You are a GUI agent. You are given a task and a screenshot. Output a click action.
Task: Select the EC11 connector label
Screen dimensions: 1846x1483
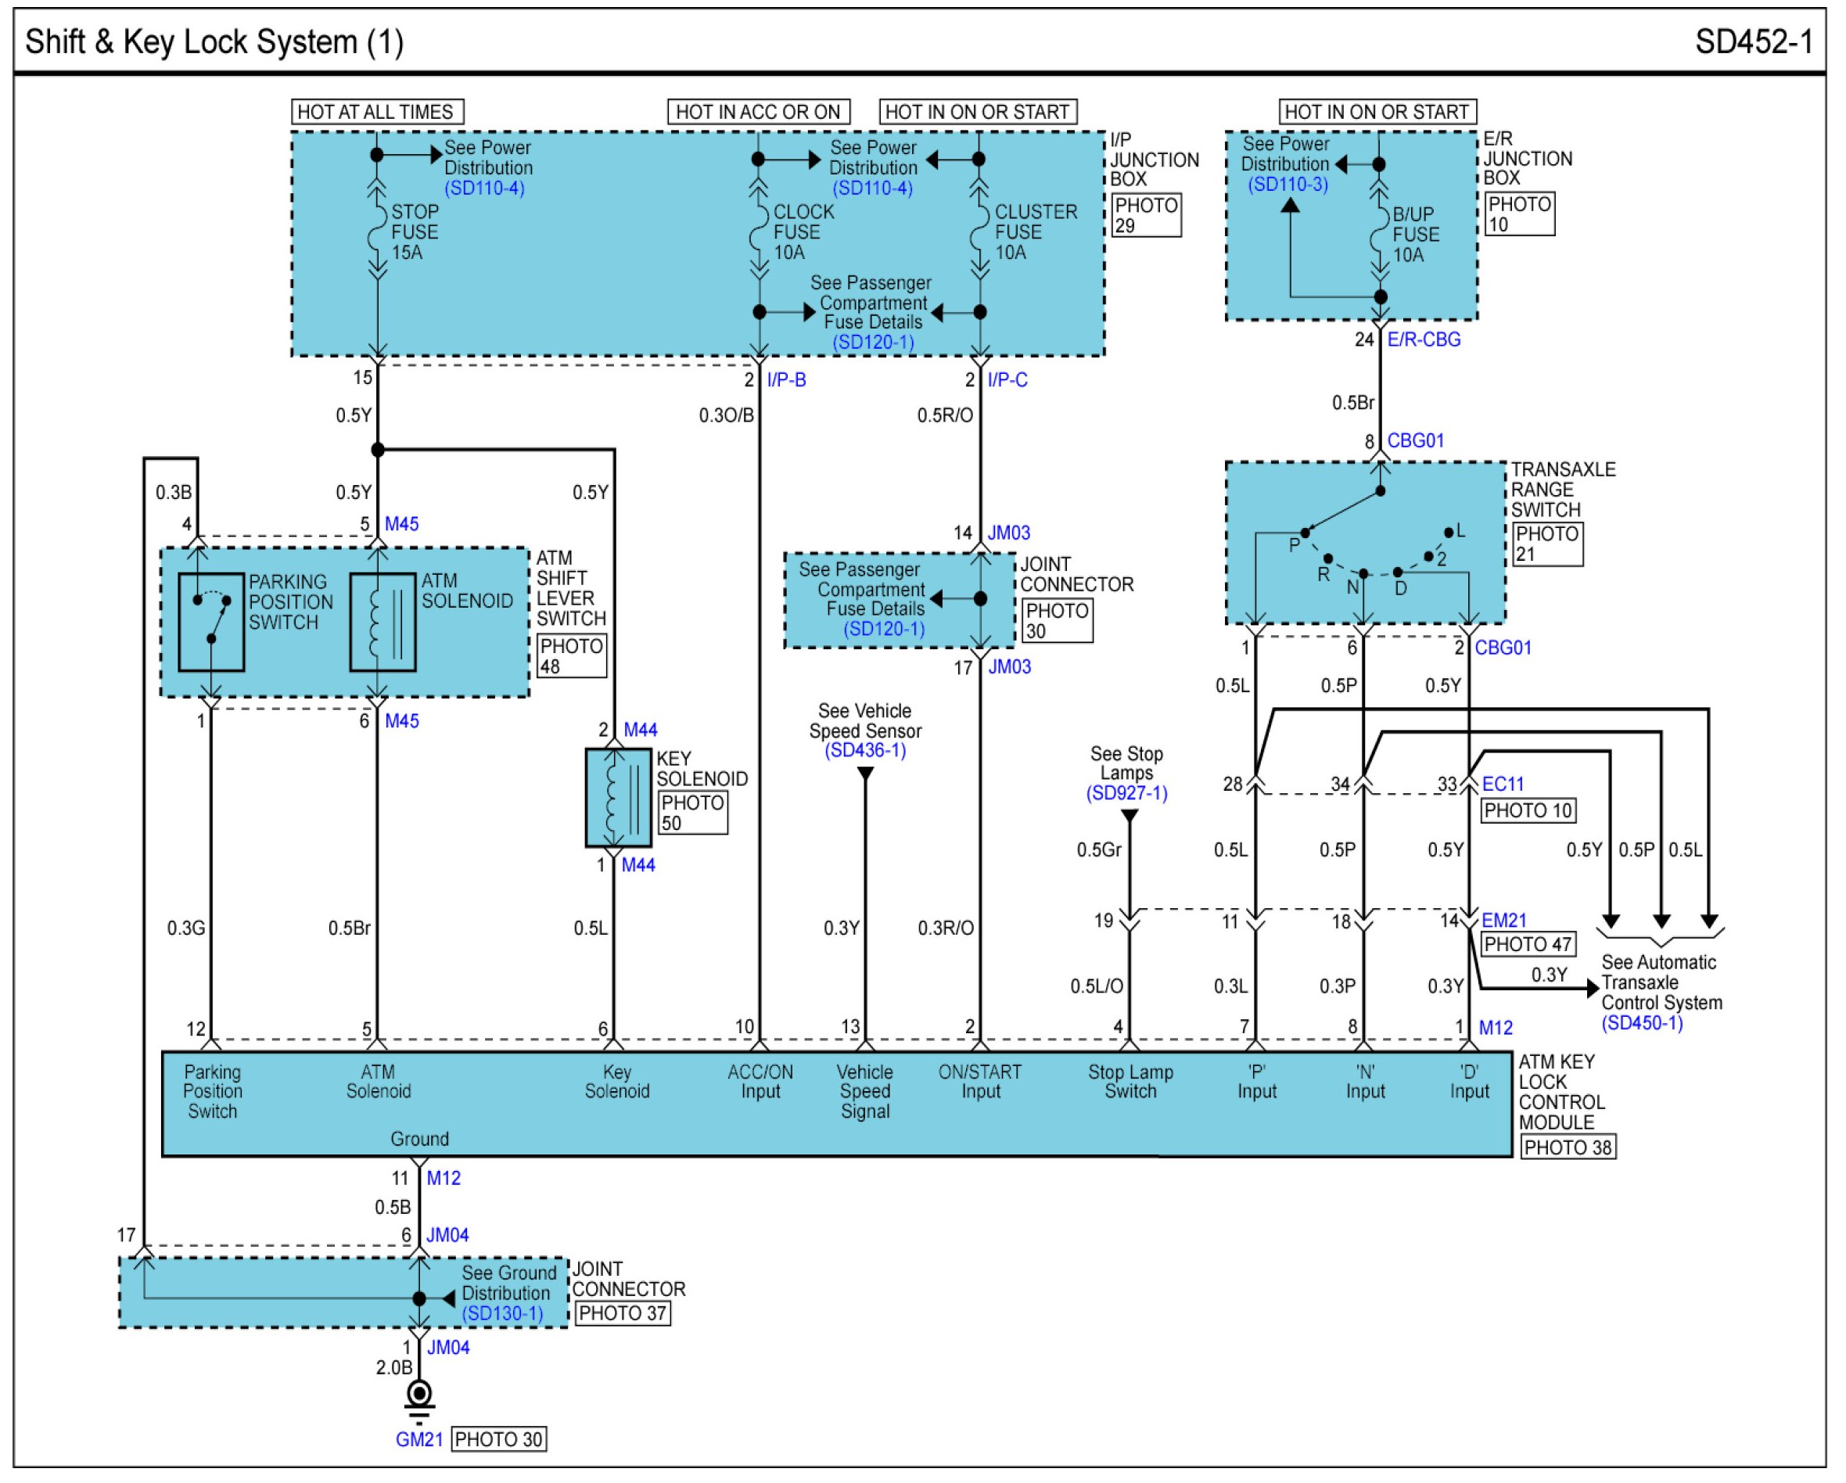click(x=1503, y=784)
